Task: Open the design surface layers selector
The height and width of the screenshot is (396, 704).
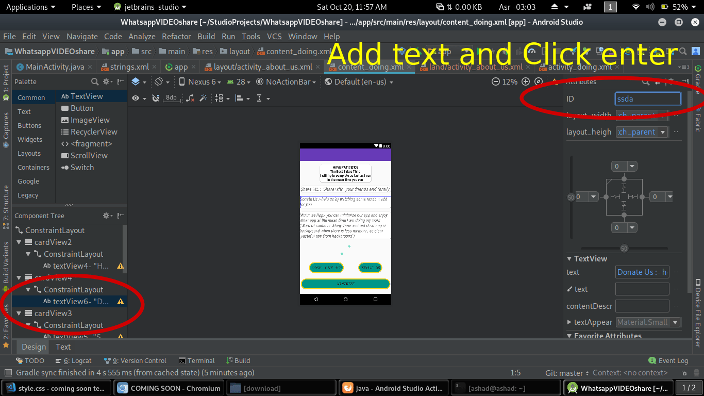Action: click(x=139, y=81)
